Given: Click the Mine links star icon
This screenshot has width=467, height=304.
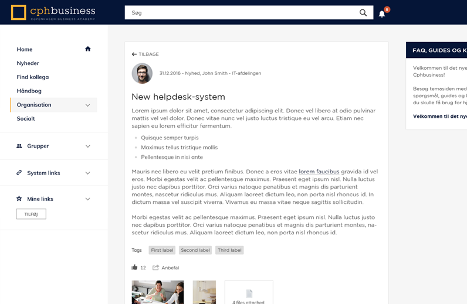Looking at the screenshot, I should [19, 199].
